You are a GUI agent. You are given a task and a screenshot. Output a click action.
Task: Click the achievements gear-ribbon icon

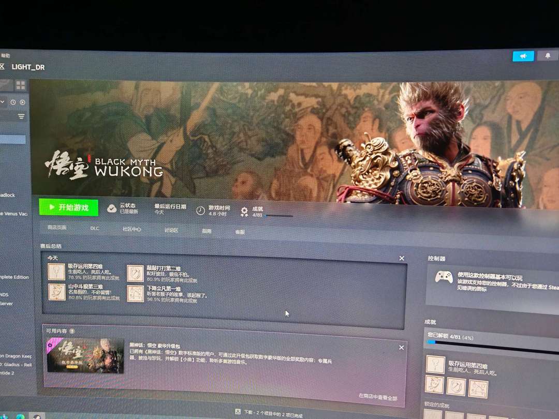coord(244,212)
